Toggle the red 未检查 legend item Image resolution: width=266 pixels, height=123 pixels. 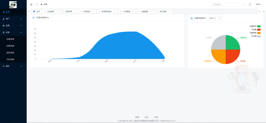coord(256,30)
